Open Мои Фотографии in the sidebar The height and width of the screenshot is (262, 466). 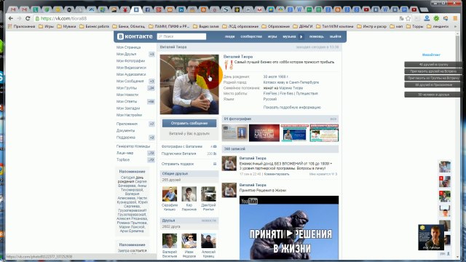[131, 61]
